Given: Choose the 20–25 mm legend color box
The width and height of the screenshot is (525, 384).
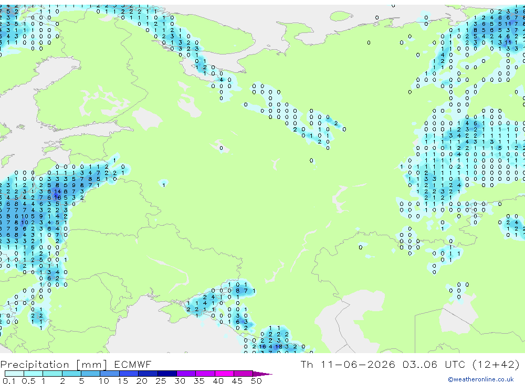Looking at the screenshot, I should click(x=148, y=374).
